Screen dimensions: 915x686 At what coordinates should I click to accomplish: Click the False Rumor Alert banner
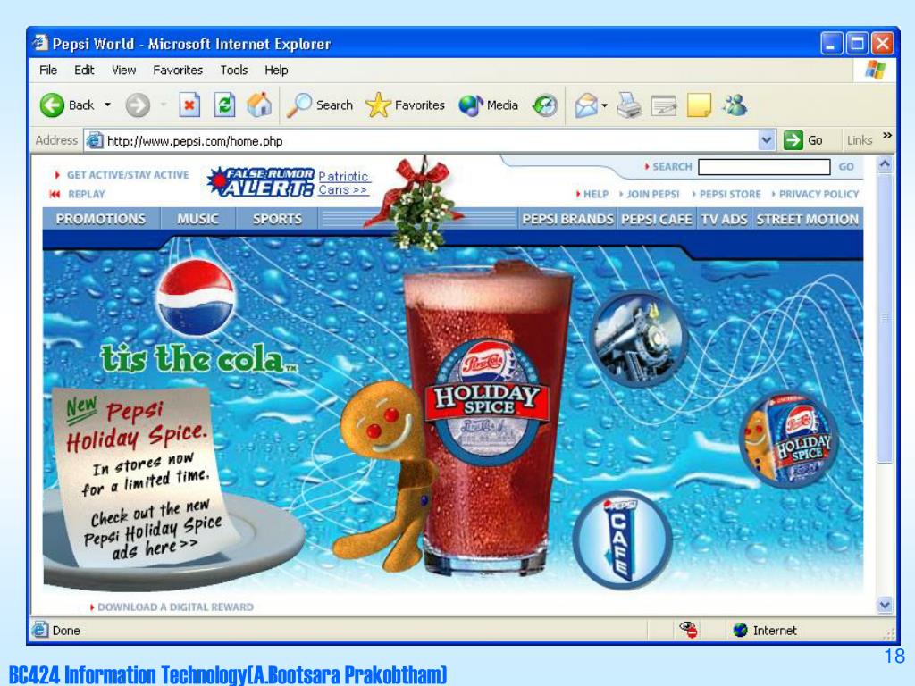pyautogui.click(x=261, y=182)
